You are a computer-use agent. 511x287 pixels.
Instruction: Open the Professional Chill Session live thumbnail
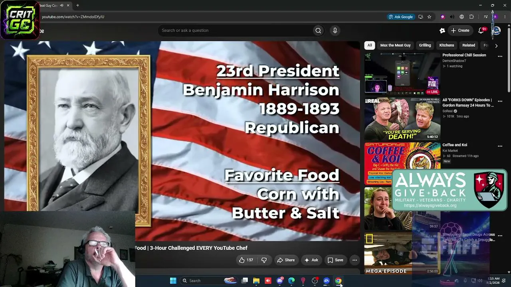tap(402, 74)
